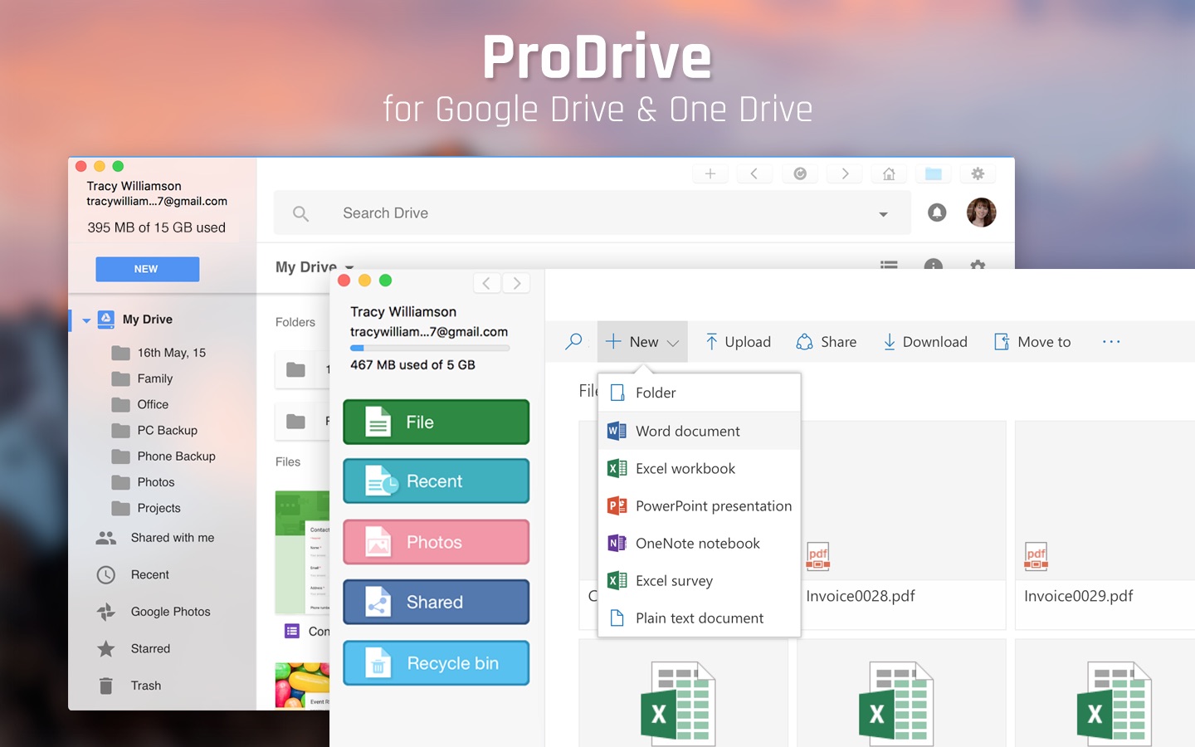Open the Family folder in My Drive
The height and width of the screenshot is (747, 1195).
[x=142, y=378]
